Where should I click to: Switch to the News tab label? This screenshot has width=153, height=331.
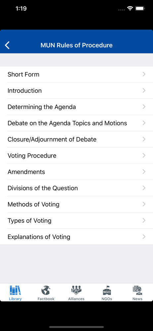pos(137,299)
